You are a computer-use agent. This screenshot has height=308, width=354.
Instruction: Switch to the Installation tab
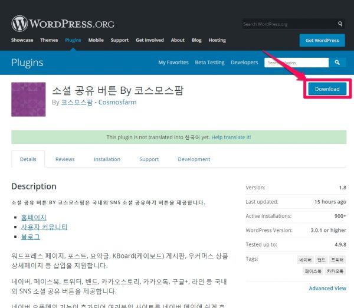pyautogui.click(x=107, y=159)
